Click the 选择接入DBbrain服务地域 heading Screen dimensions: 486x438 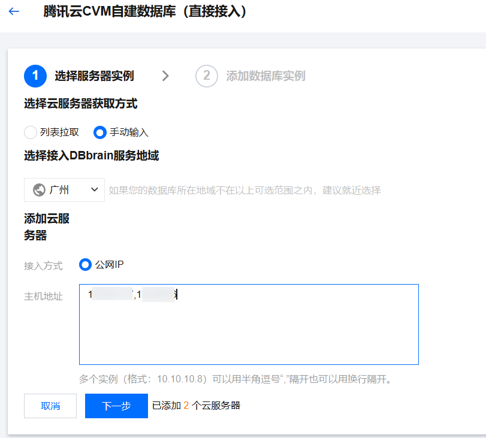coord(92,155)
